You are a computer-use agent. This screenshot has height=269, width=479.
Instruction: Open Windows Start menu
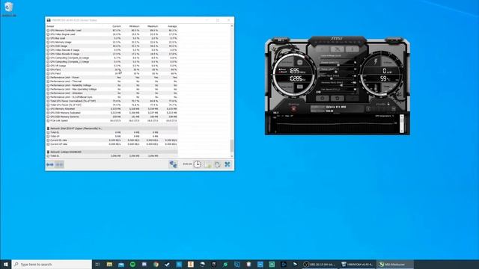click(x=5, y=264)
